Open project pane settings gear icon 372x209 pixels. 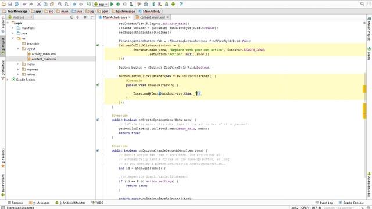coord(85,17)
